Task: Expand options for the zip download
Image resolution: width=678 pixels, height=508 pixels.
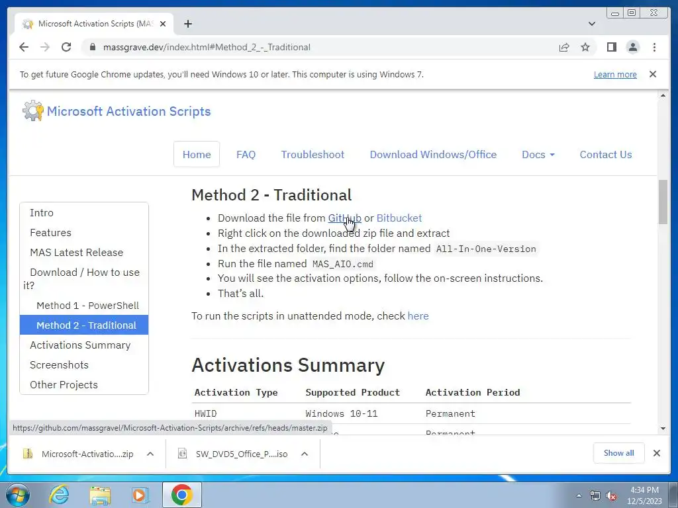Action: click(x=150, y=454)
